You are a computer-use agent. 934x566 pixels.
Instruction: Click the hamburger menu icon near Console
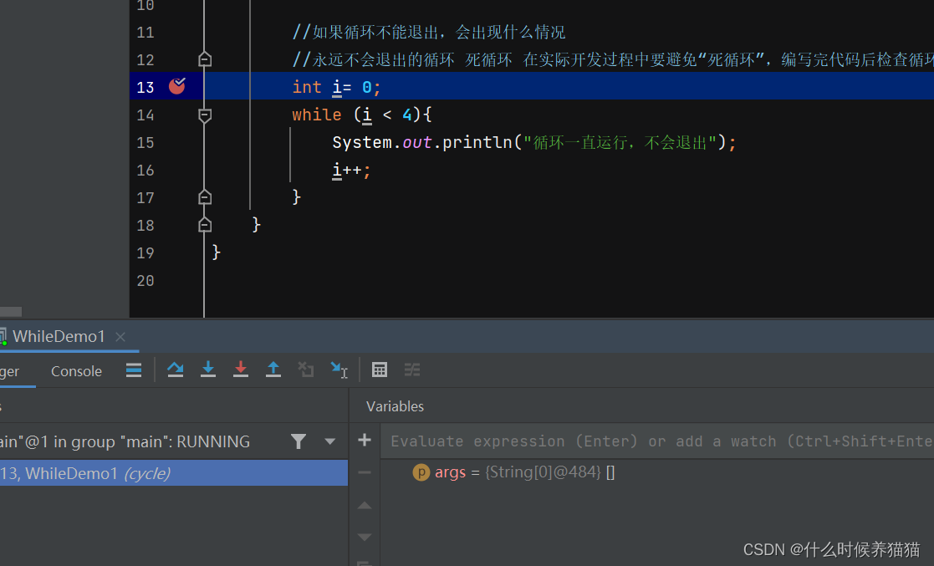click(134, 370)
